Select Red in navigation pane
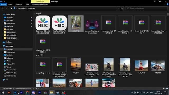Viewport: 169px width, 95px height. tap(7, 80)
